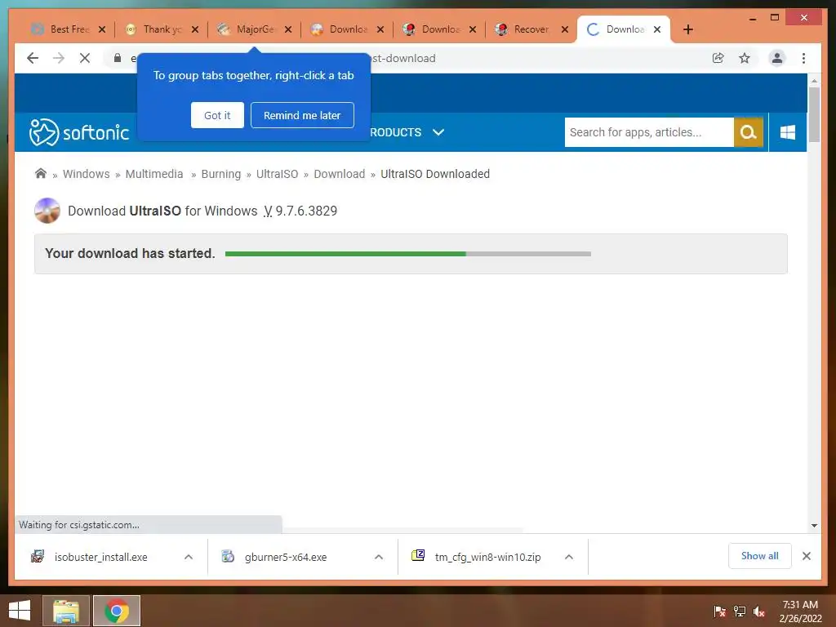Image resolution: width=836 pixels, height=627 pixels.
Task: Open the Download breadcrumb link
Action: [340, 174]
